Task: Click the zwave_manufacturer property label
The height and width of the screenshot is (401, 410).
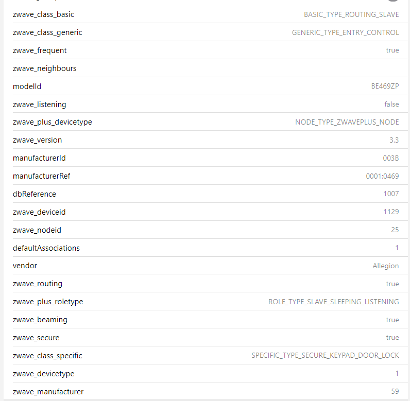Action: click(48, 392)
